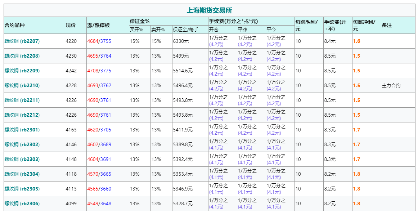This screenshot has height=215, width=418.
Task: Visit the 螺纹钢 (rb2305) contract link
Action: pyautogui.click(x=22, y=189)
